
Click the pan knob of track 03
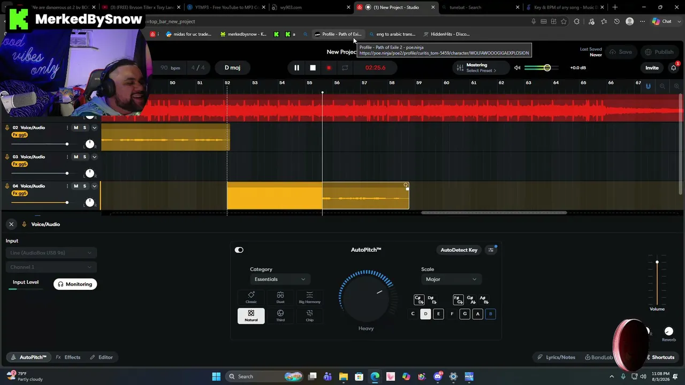click(90, 173)
